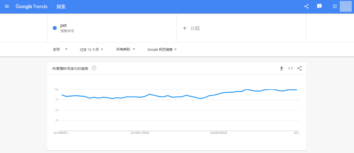
Task: Expand the 全球 region dropdown
Action: click(x=60, y=49)
